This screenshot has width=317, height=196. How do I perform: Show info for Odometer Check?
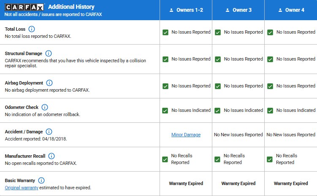45,108
